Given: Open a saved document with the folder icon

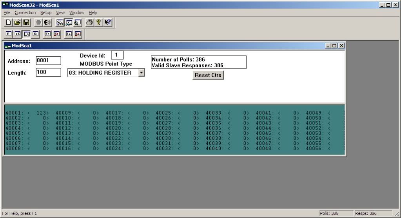Looking at the screenshot, I should click(17, 22).
